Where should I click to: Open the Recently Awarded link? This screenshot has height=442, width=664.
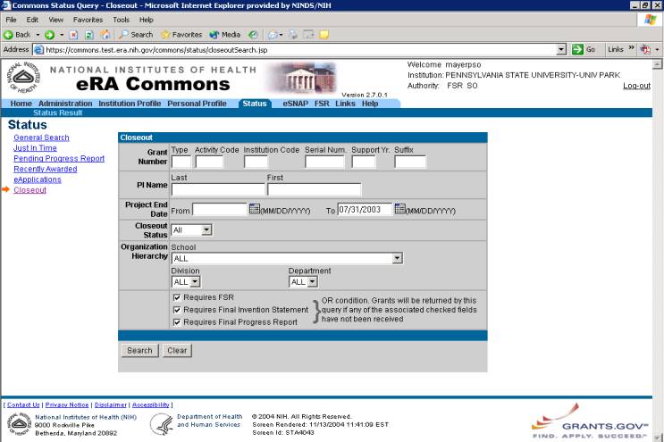(46, 169)
